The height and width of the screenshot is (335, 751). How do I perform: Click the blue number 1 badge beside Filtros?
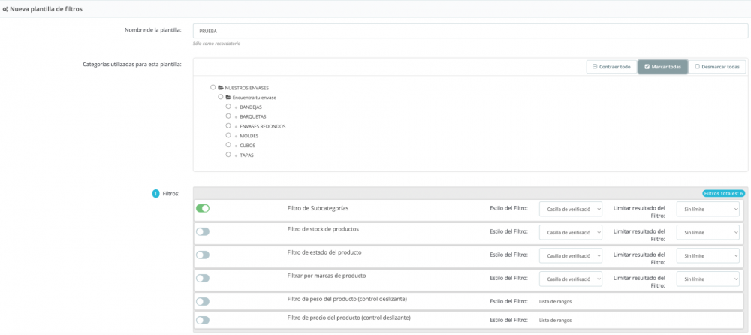[156, 193]
